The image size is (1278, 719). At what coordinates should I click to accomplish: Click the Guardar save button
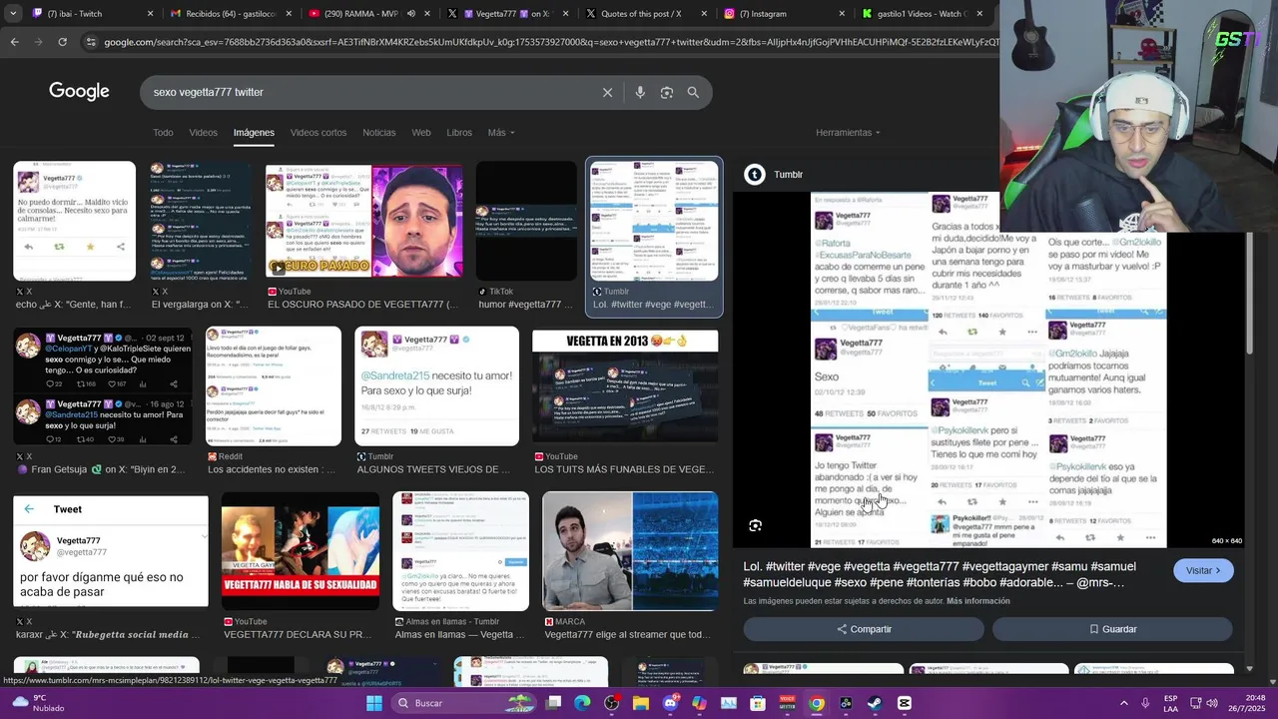pos(1112,629)
